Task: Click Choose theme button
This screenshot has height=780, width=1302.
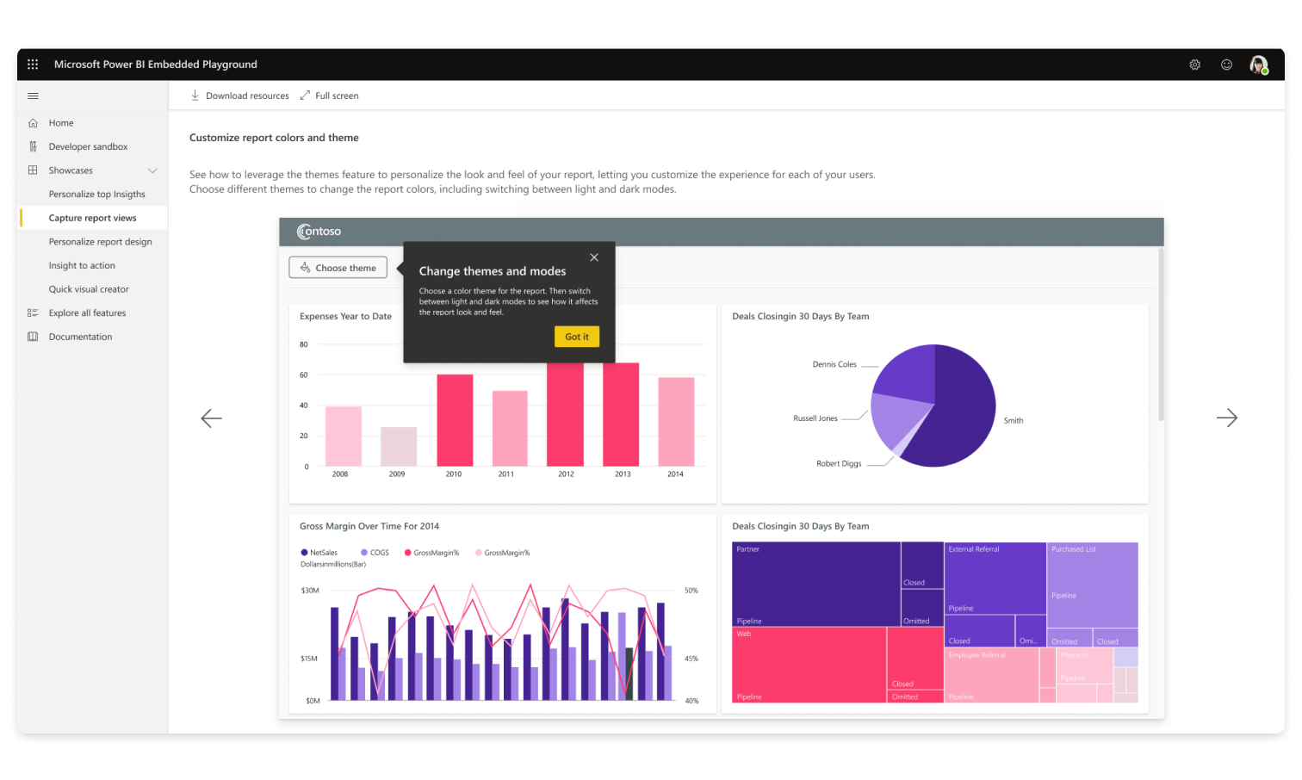Action: pos(338,268)
